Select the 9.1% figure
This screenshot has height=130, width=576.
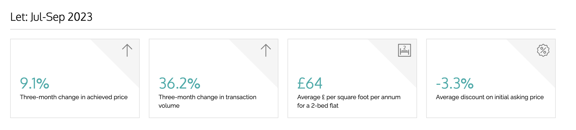click(34, 83)
